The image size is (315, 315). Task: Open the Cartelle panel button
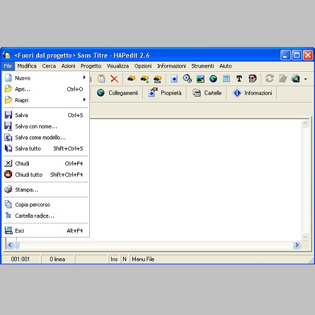[207, 93]
